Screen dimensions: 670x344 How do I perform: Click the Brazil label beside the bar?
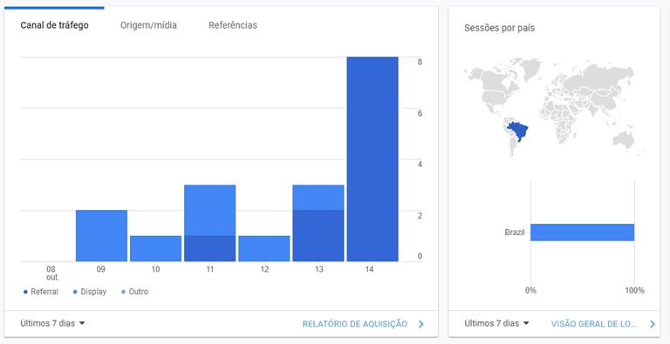tap(515, 233)
